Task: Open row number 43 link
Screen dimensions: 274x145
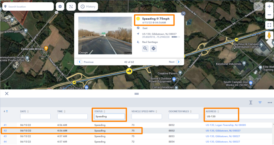Action: point(5,136)
